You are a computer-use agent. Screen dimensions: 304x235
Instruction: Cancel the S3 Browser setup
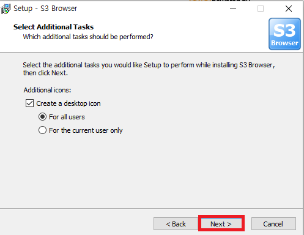coord(273,224)
